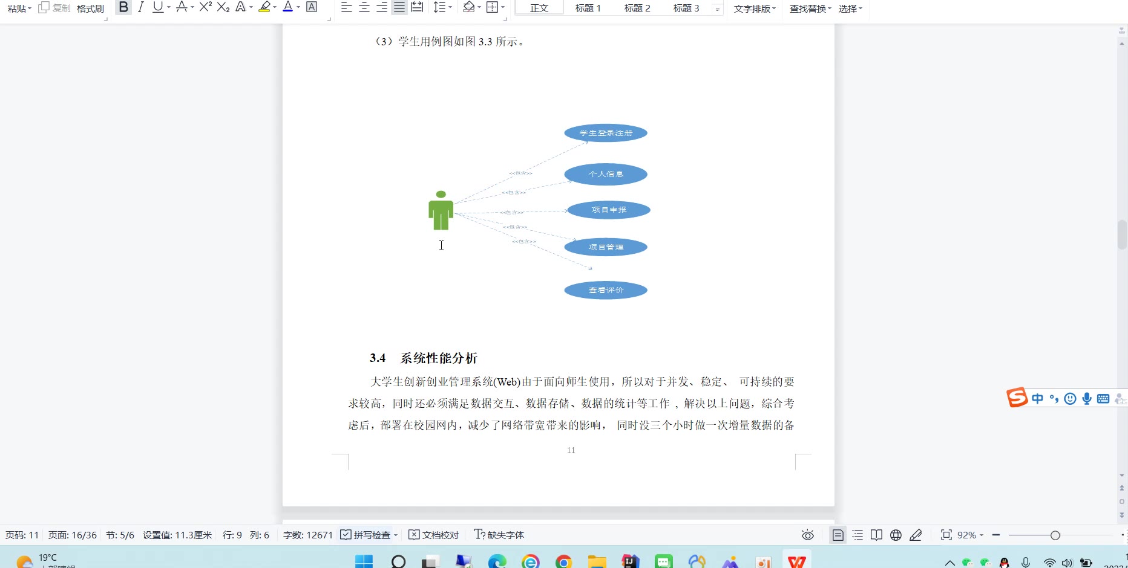The width and height of the screenshot is (1128, 568).
Task: Expand line spacing options arrow
Action: [x=450, y=7]
